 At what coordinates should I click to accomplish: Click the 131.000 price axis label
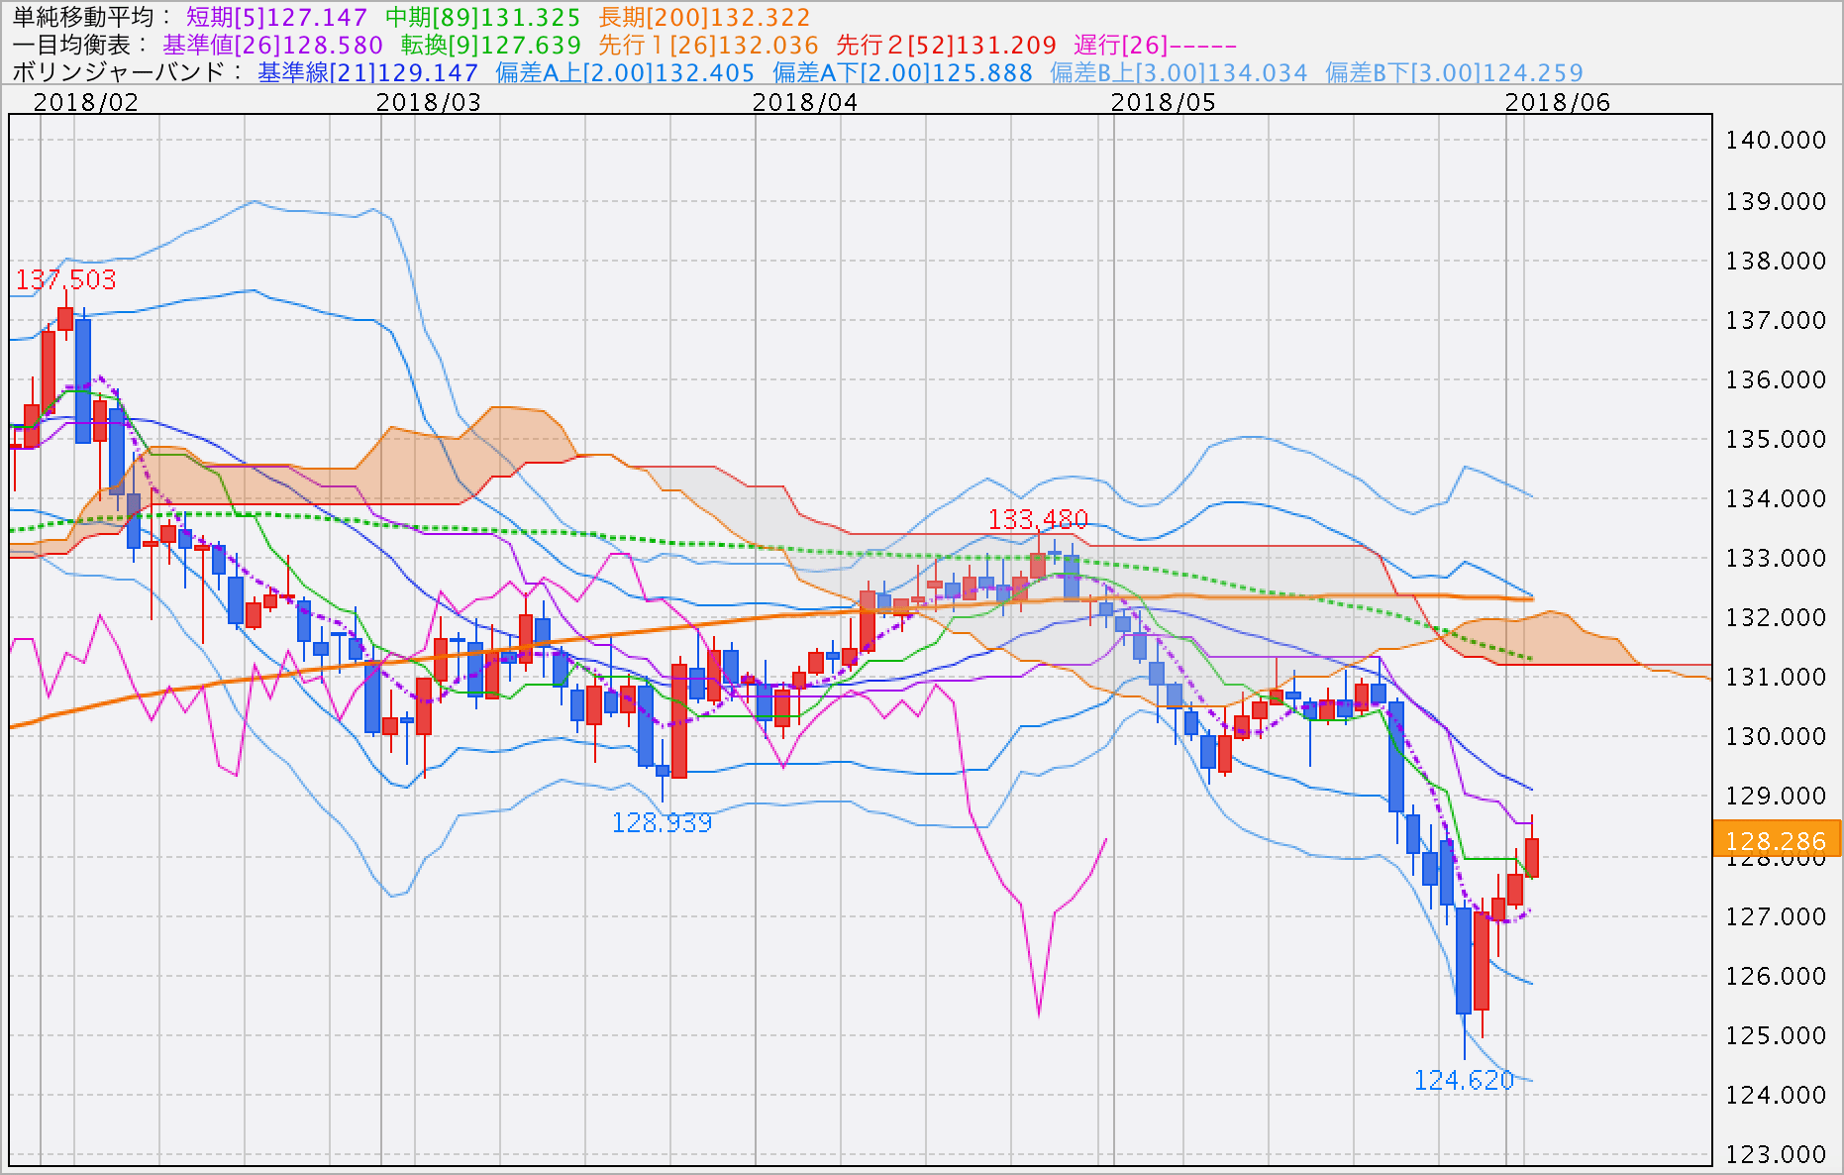[x=1776, y=677]
